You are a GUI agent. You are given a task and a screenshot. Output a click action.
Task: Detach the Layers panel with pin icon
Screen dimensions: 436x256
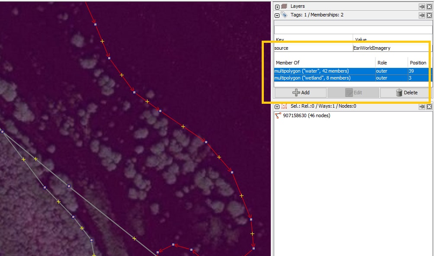[422, 6]
